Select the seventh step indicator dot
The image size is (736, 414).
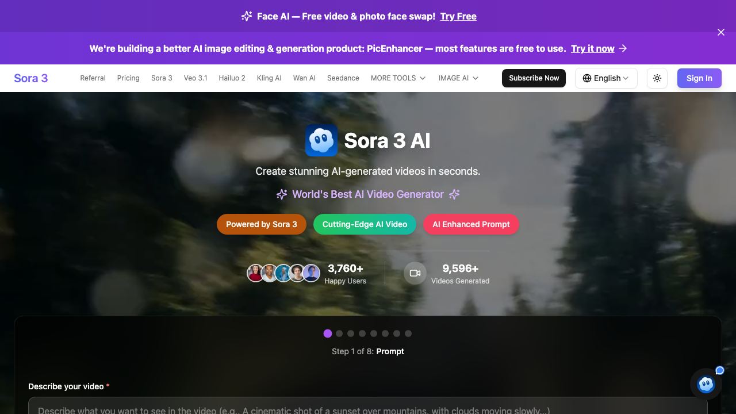click(x=397, y=333)
